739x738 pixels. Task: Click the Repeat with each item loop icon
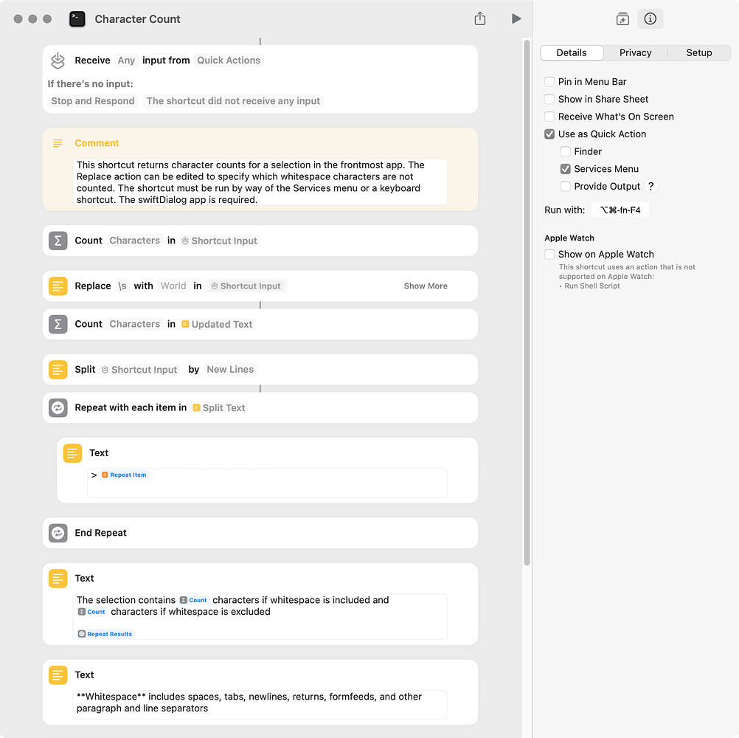58,407
